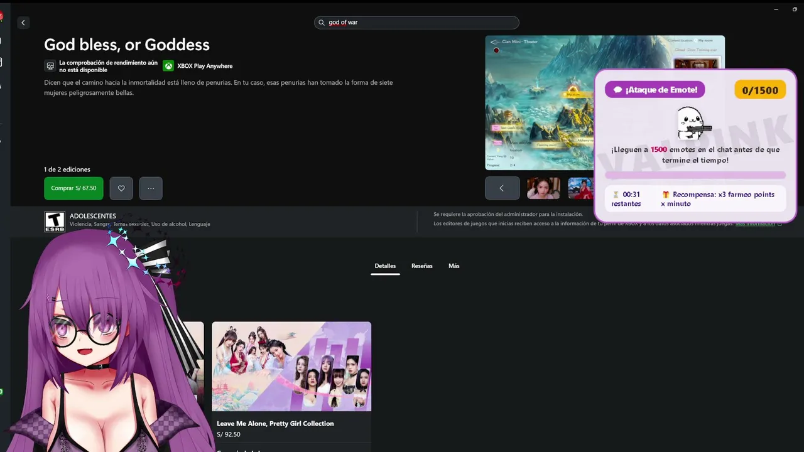This screenshot has width=804, height=452.
Task: Switch to the Detalles tab
Action: point(385,266)
